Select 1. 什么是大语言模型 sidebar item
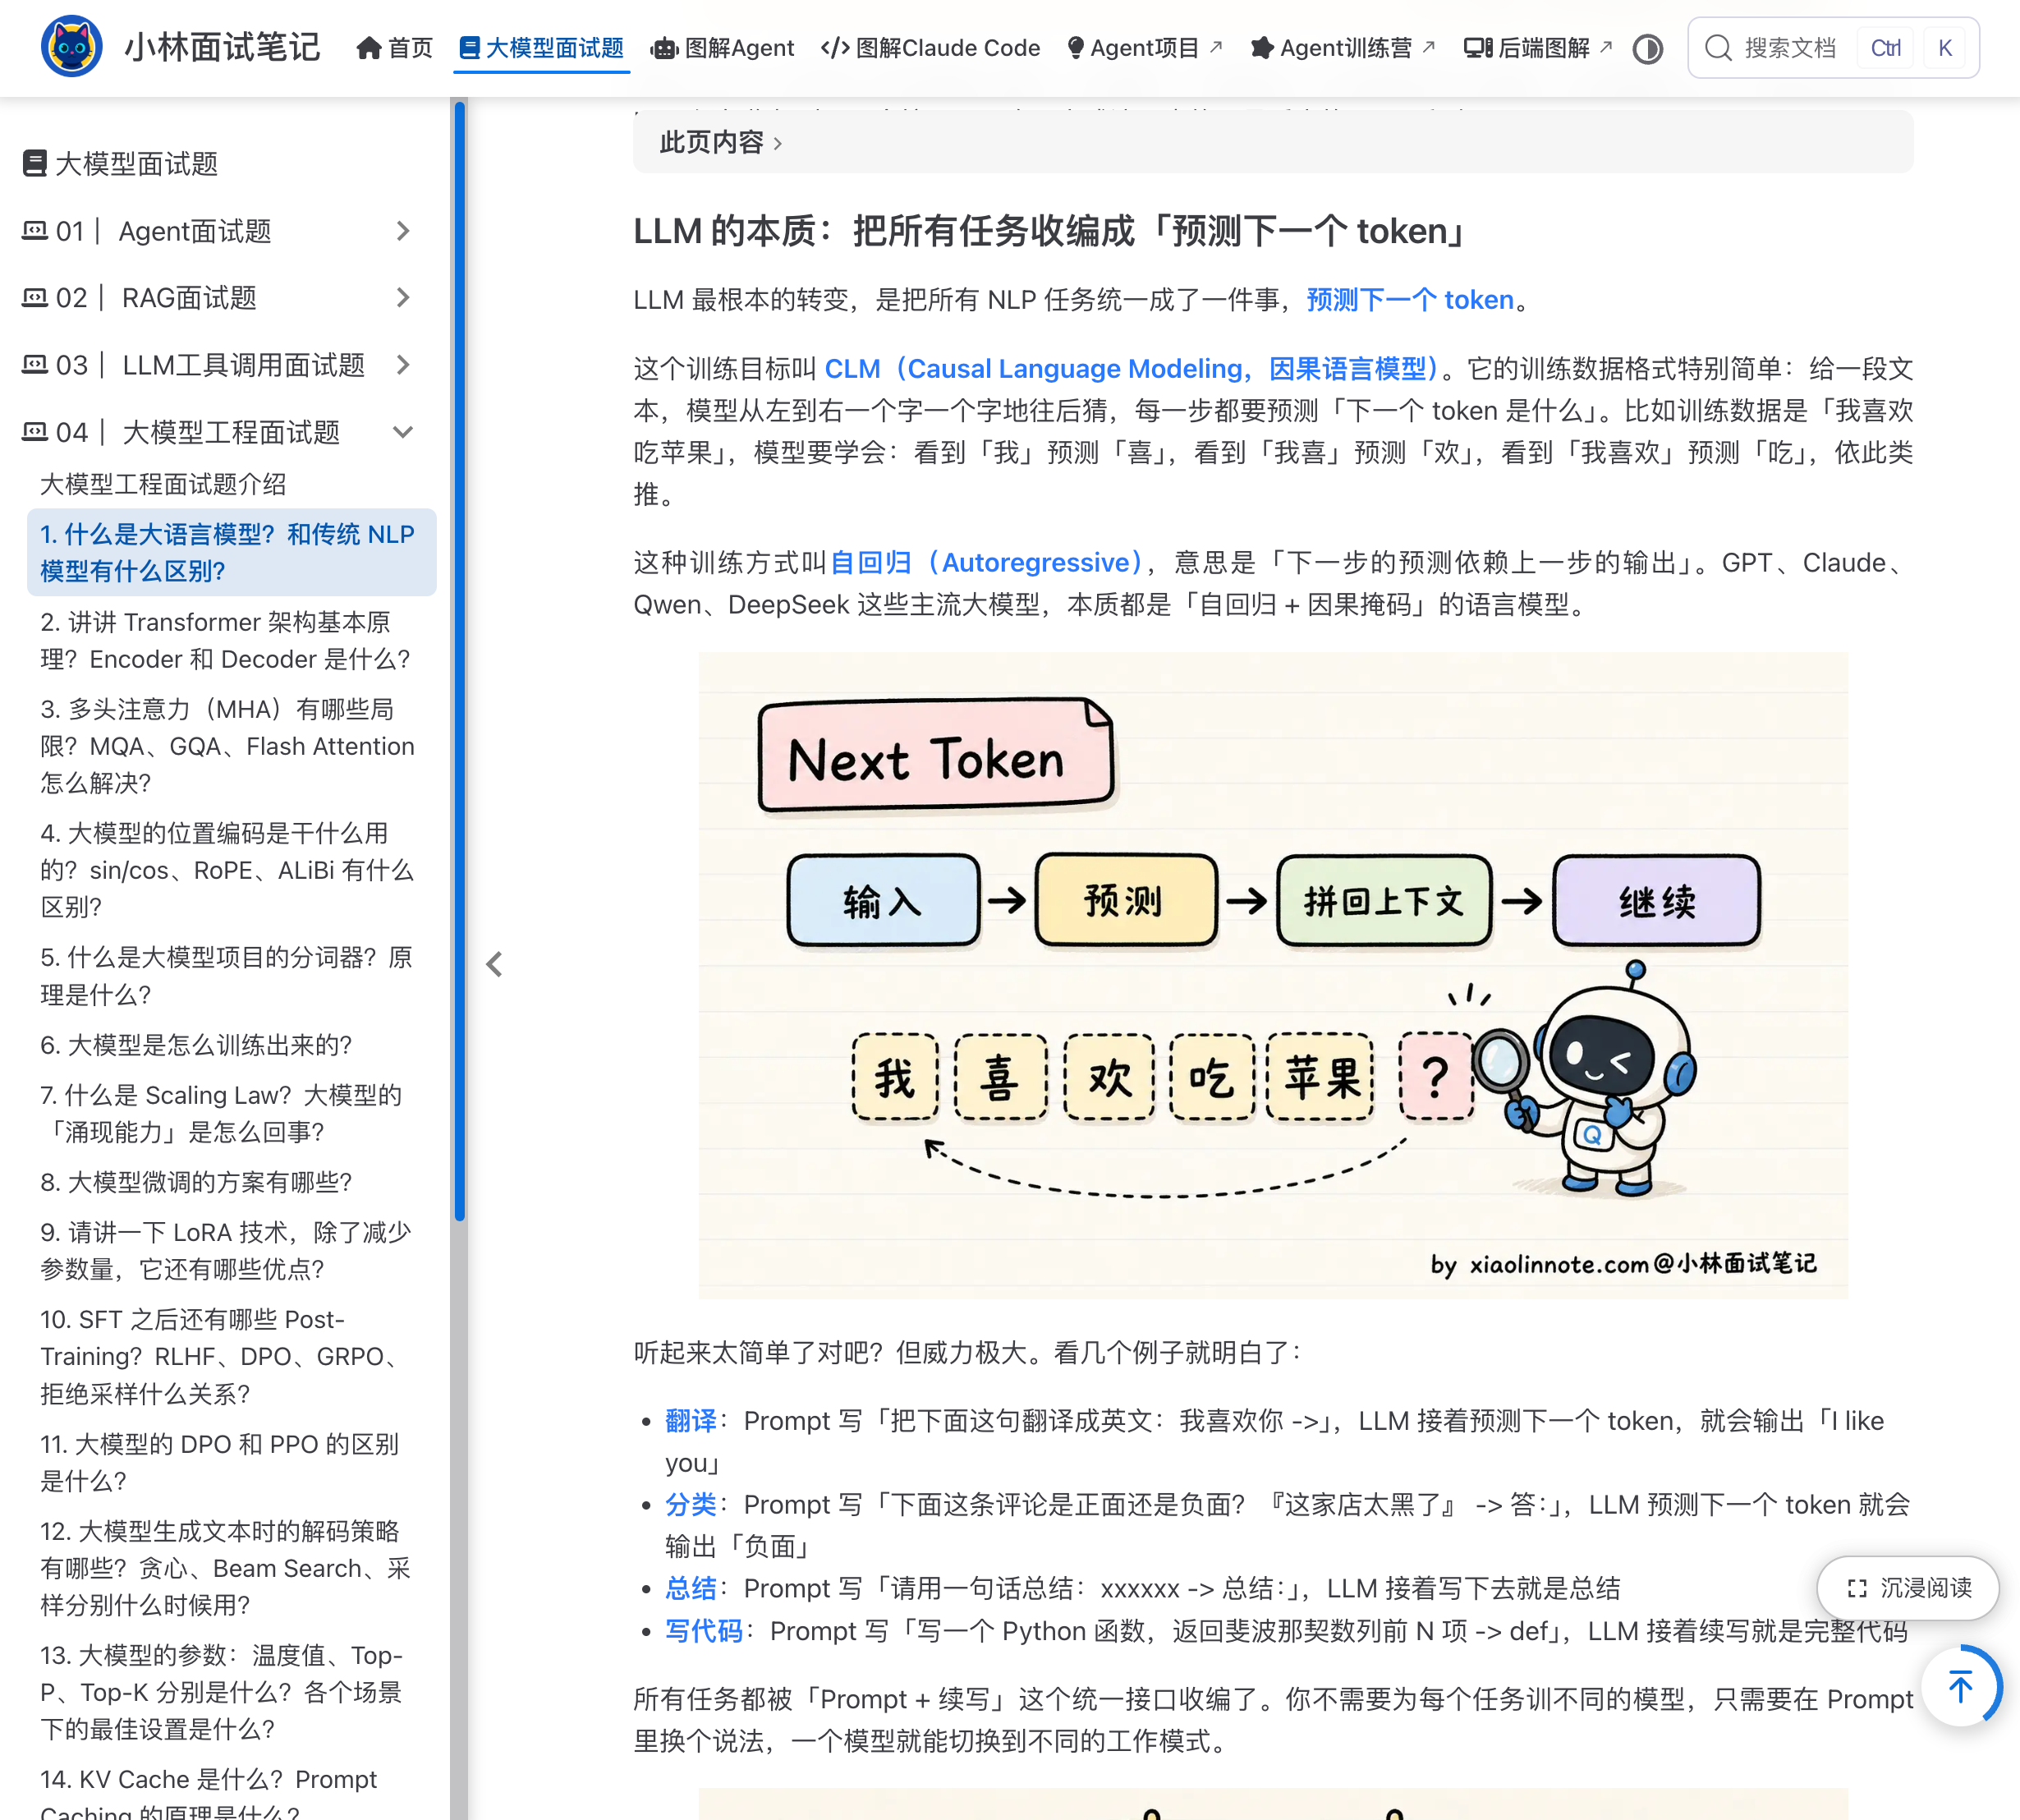 (x=231, y=552)
